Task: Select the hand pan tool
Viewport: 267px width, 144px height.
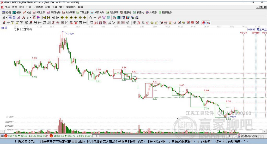Action: pos(90,17)
